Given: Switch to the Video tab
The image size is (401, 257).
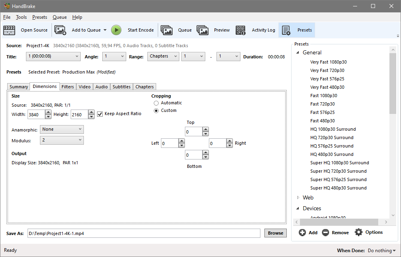Looking at the screenshot, I should [x=85, y=87].
